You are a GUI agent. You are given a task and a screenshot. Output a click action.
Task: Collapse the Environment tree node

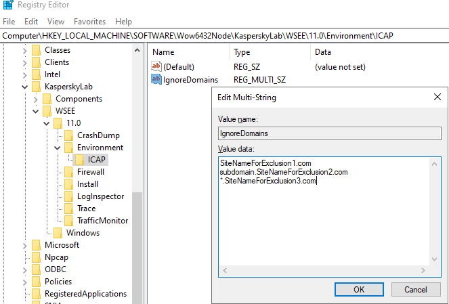58,148
